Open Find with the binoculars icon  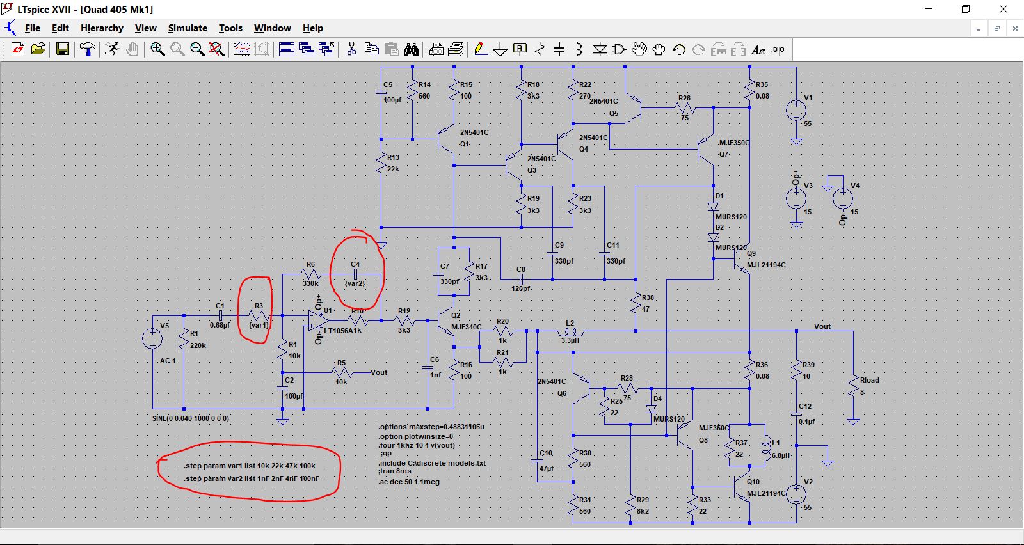tap(412, 49)
